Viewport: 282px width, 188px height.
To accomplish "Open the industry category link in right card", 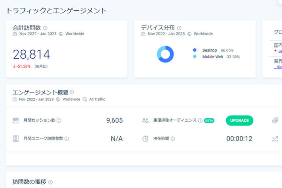I will point(278,67).
